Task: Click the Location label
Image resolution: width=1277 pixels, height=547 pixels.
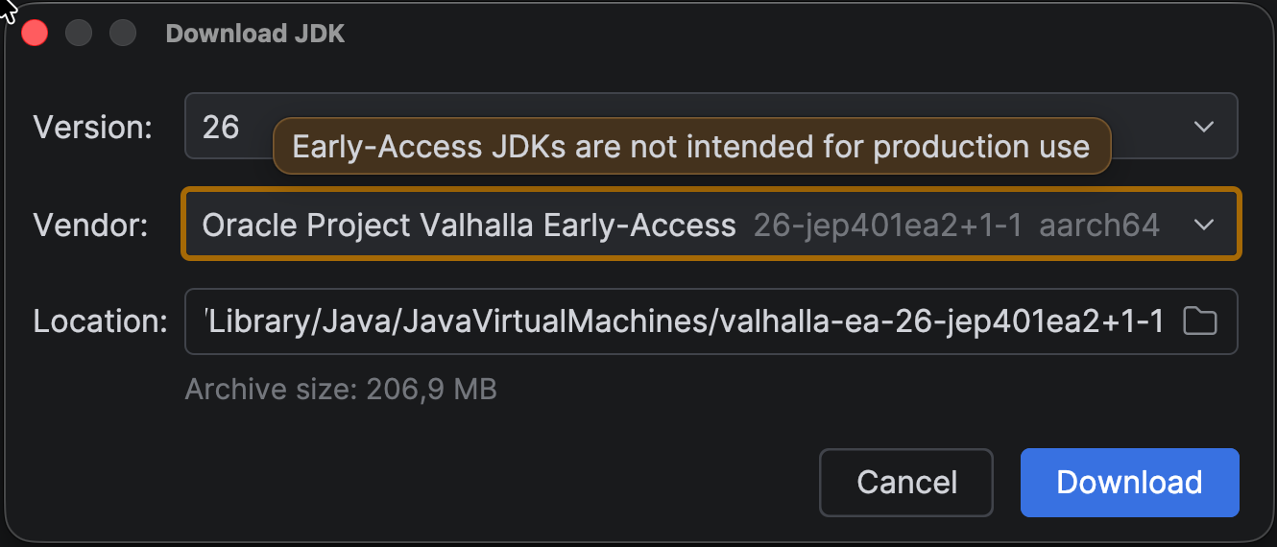Action: [x=101, y=321]
